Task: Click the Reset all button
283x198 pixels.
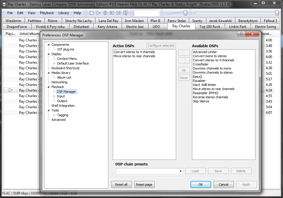Action: click(121, 185)
